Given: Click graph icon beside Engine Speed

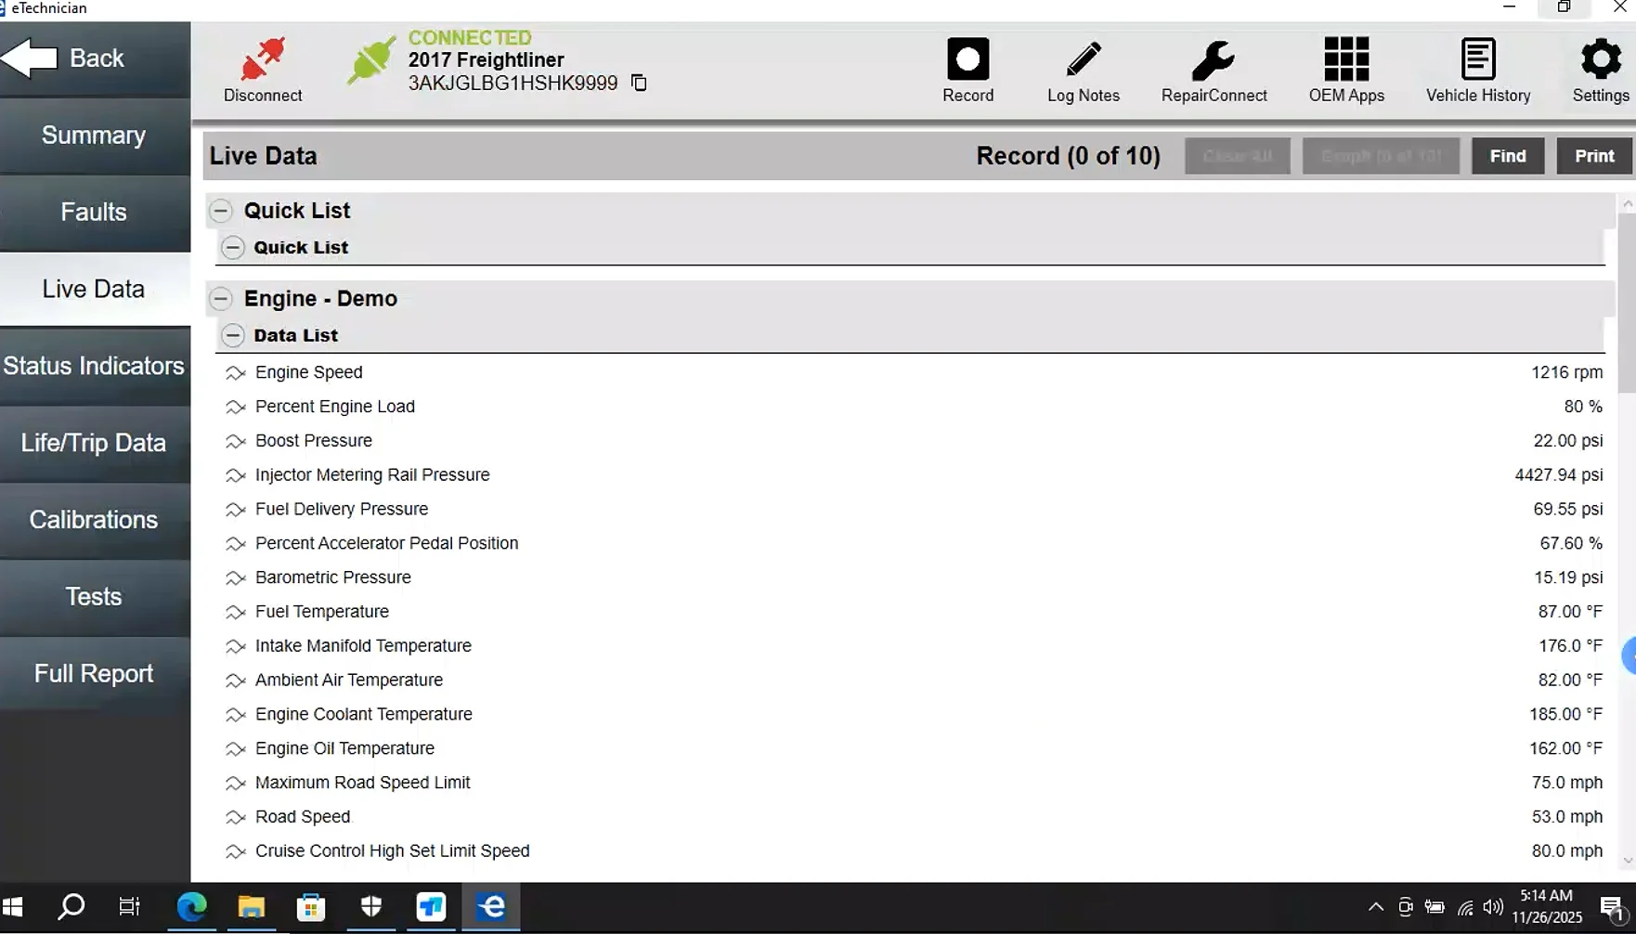Looking at the screenshot, I should pos(235,373).
